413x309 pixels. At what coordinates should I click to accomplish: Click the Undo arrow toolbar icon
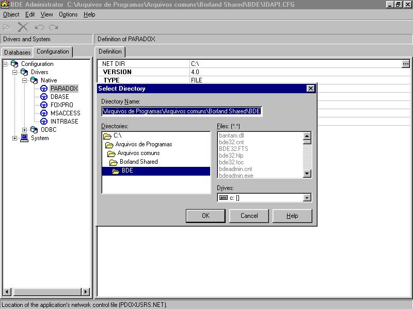[39, 27]
